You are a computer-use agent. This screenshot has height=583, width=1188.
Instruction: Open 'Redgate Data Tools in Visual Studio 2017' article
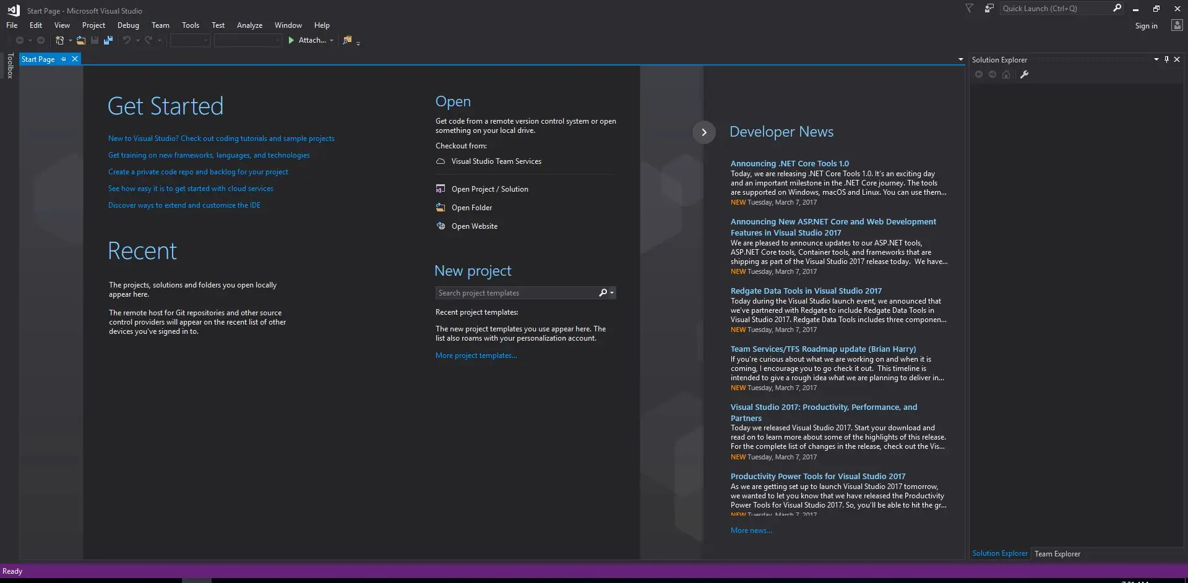click(806, 291)
